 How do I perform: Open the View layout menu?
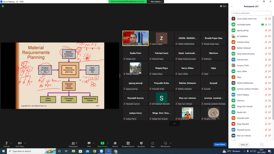click(223, 6)
